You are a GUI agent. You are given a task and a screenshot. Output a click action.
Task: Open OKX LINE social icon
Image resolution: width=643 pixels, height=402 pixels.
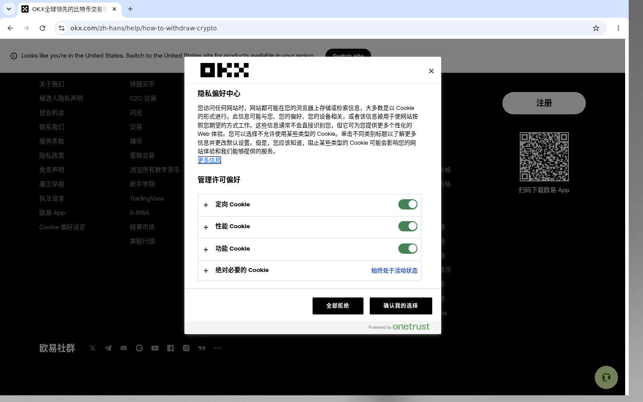(x=139, y=348)
